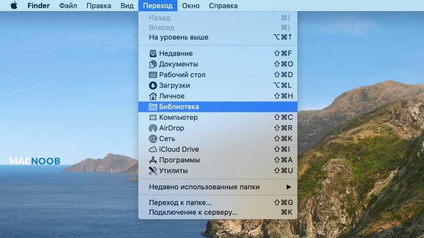
Task: Click the ⇧⌘A shortcut beside Программы
Action: 283,160
